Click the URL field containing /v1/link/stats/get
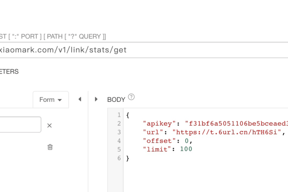The image size is (288, 192). 144,50
